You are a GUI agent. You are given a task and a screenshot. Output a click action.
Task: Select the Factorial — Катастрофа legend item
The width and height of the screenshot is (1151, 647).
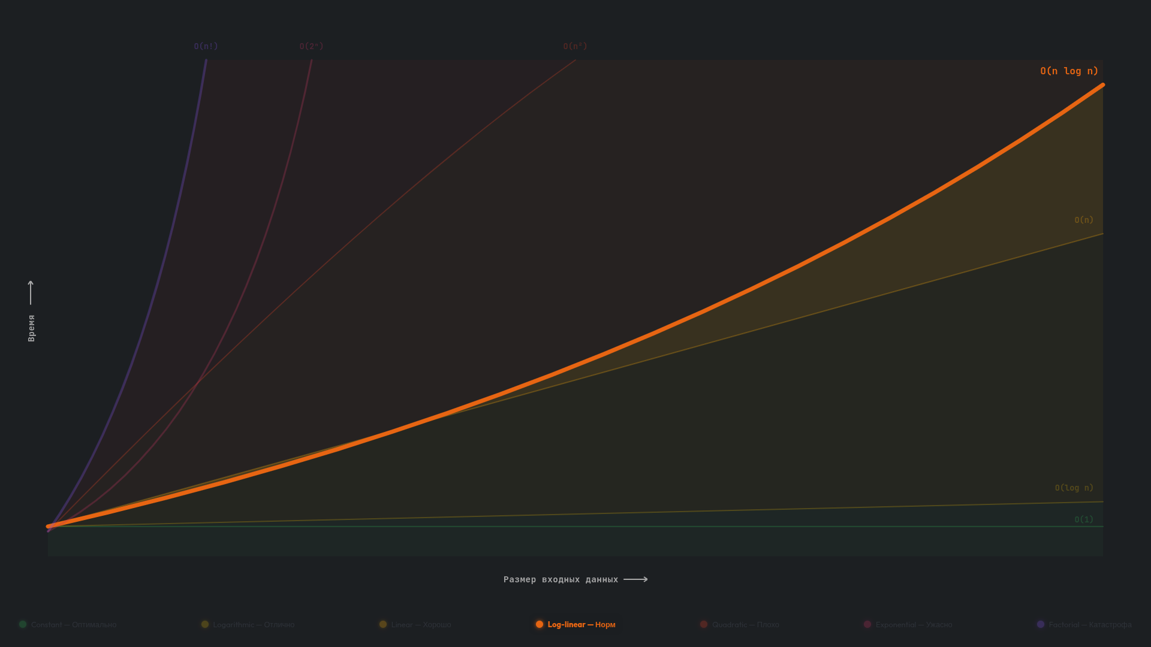[1090, 624]
